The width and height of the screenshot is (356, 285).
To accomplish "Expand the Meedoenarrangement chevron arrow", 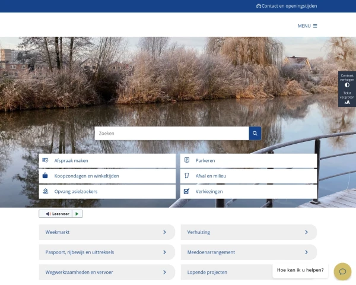I will [306, 252].
